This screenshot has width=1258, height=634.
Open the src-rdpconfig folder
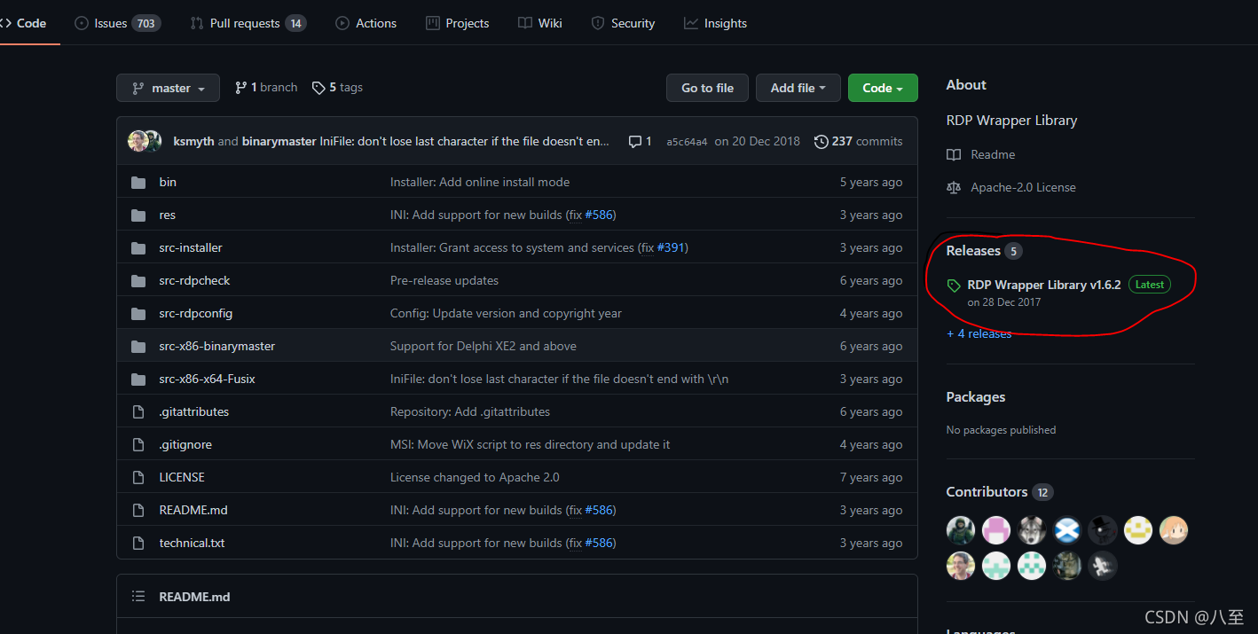click(196, 313)
